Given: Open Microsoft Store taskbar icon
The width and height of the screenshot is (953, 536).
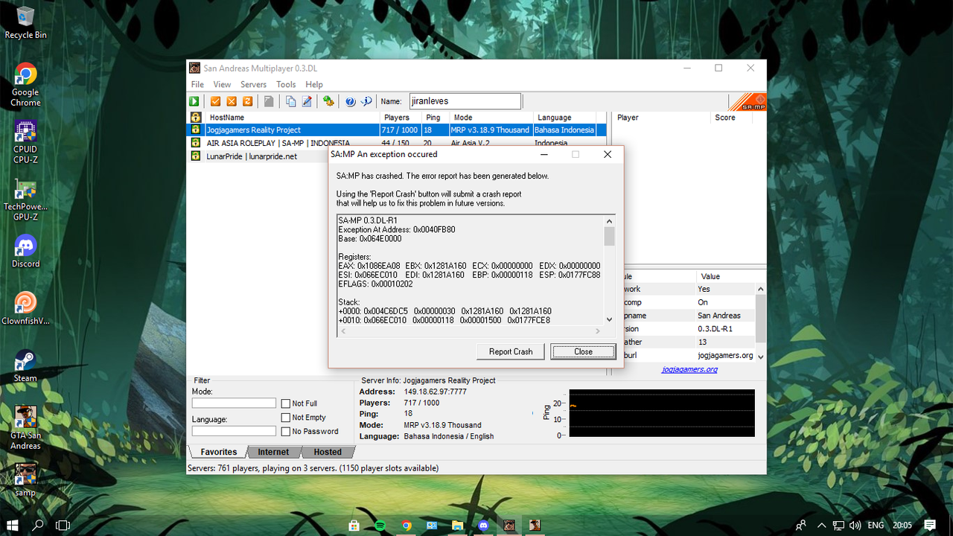Looking at the screenshot, I should 354,525.
